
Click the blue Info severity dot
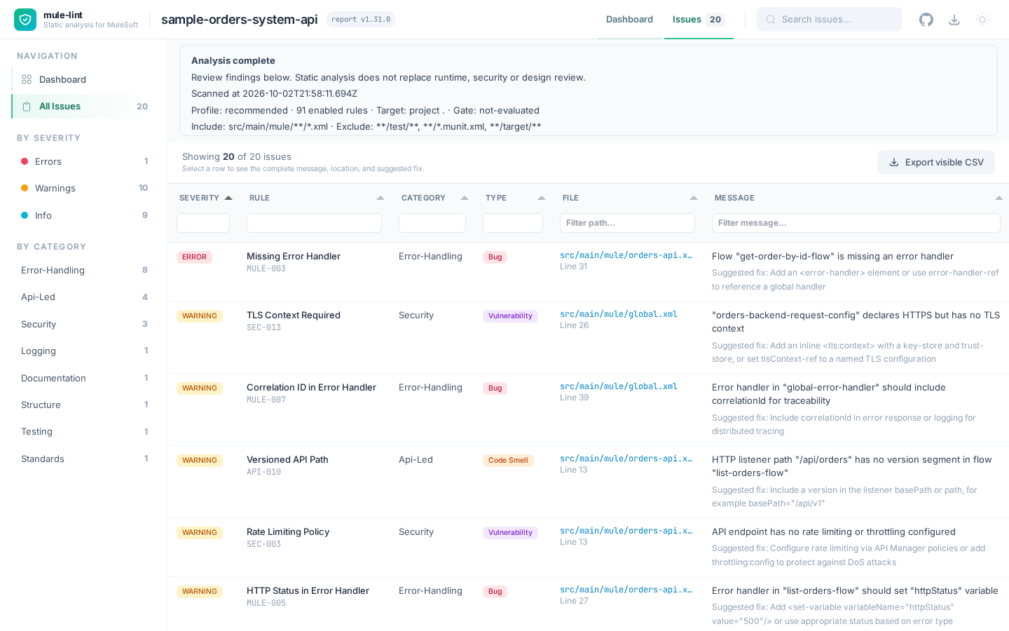pos(25,215)
